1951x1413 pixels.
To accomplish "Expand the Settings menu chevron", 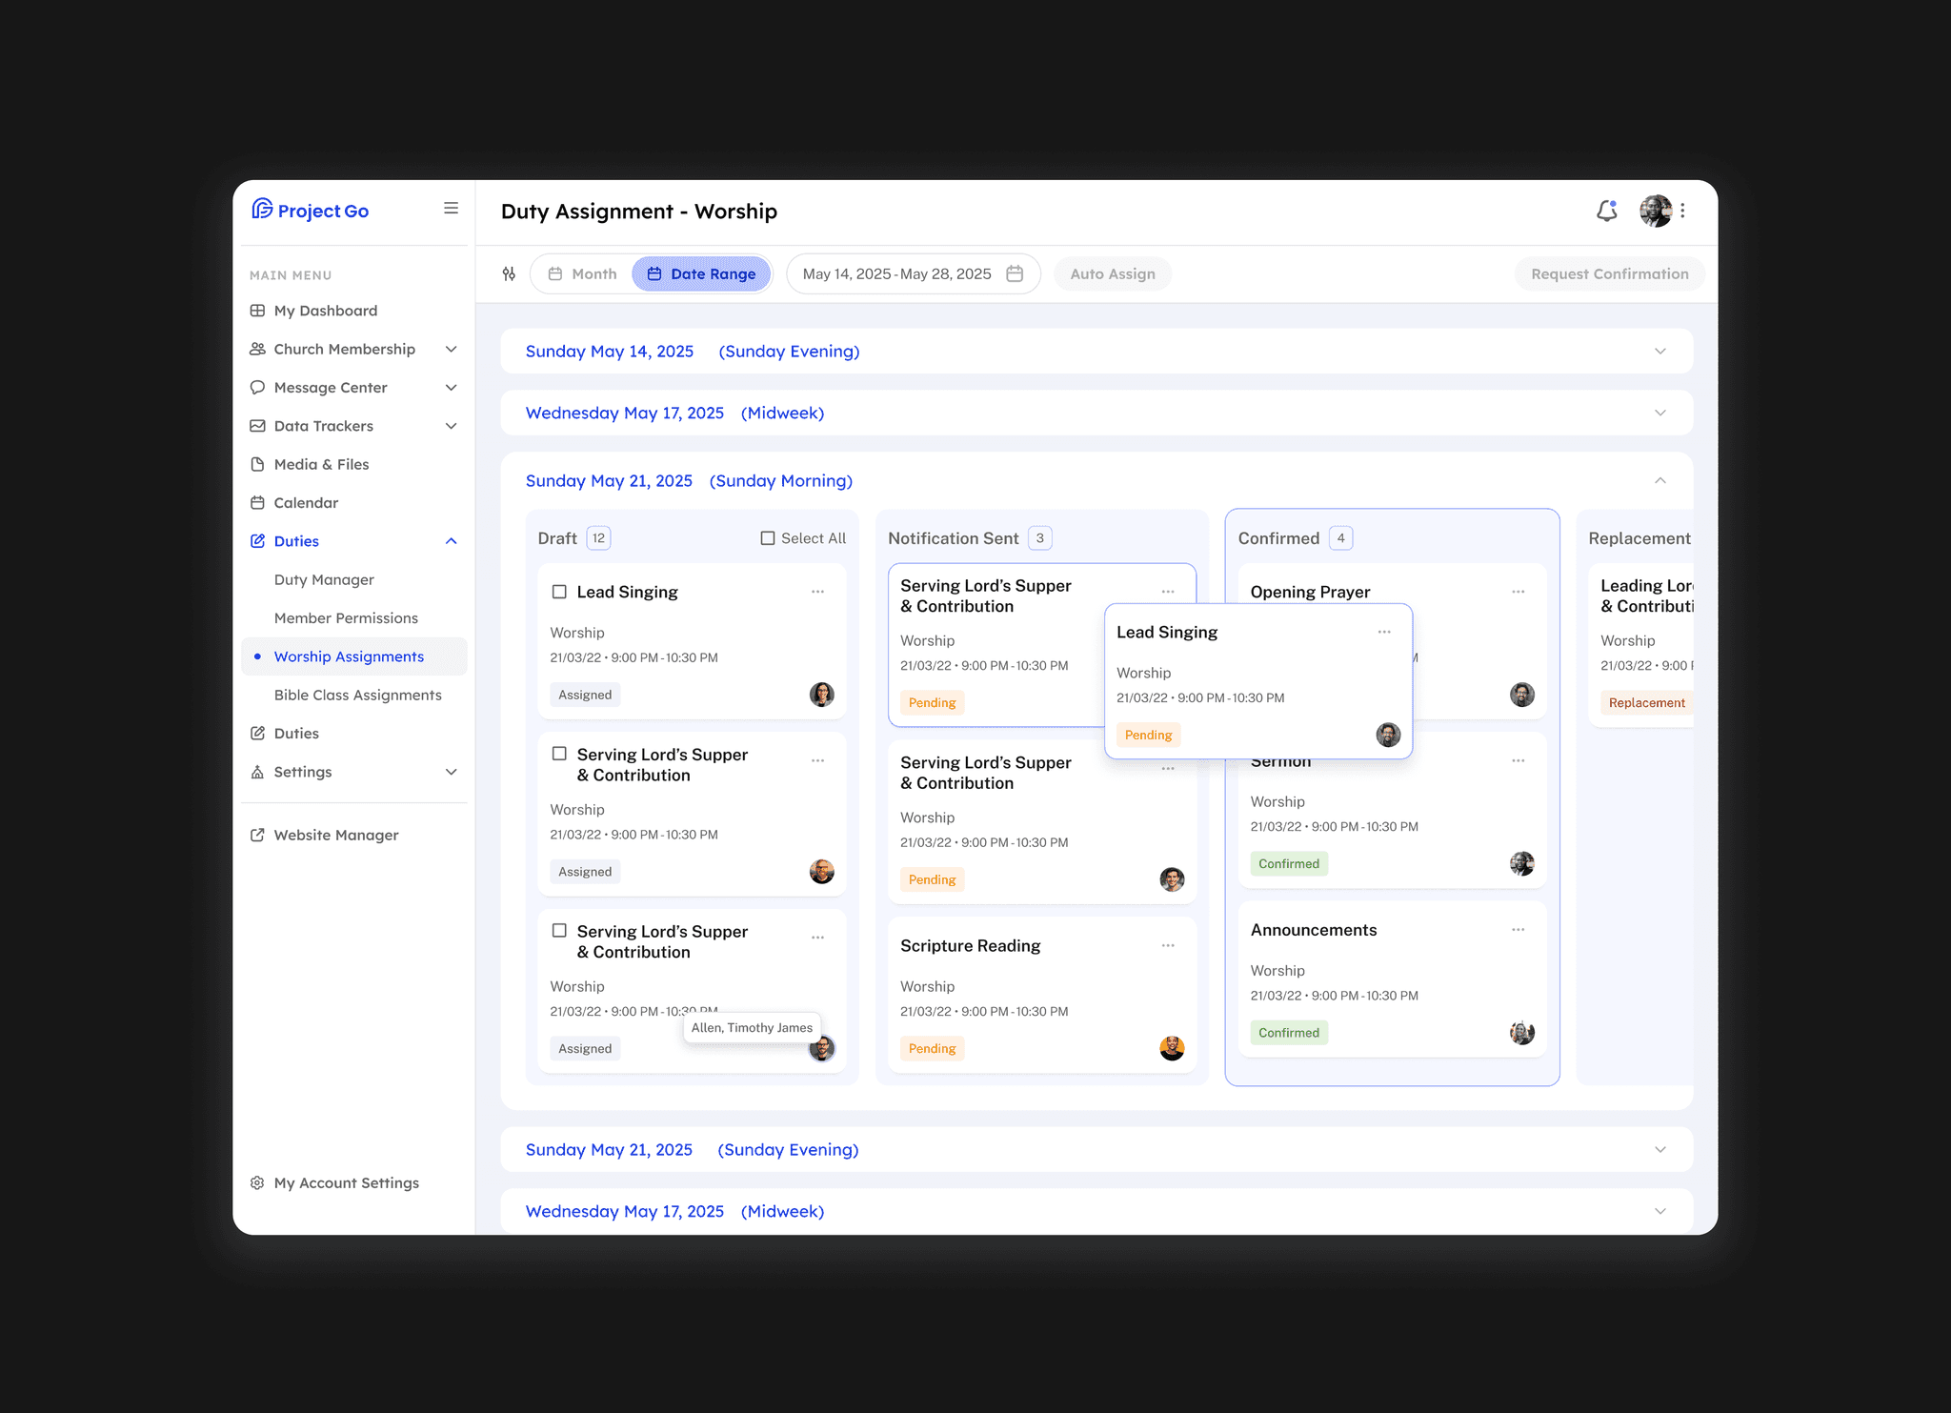I will tap(452, 772).
